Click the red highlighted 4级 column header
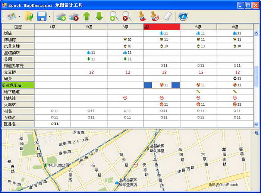The width and height of the screenshot is (261, 193). [162, 27]
